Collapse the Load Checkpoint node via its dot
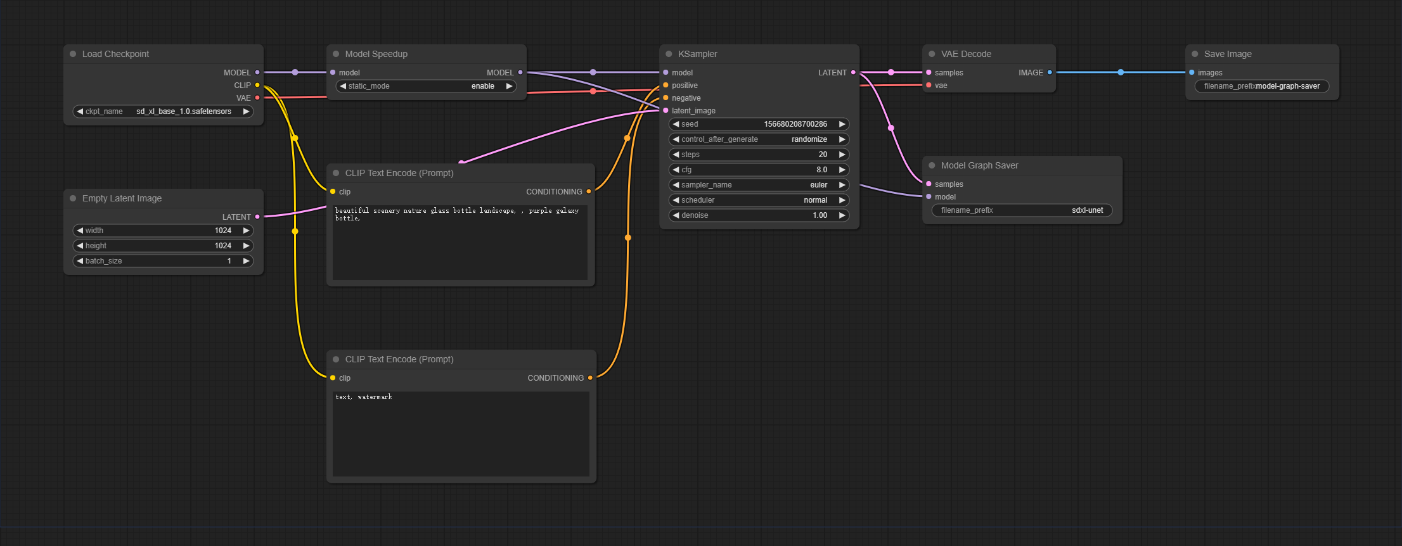The height and width of the screenshot is (546, 1402). click(x=73, y=54)
